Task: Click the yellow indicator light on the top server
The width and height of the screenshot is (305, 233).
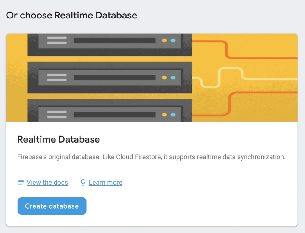Action: coord(164,41)
